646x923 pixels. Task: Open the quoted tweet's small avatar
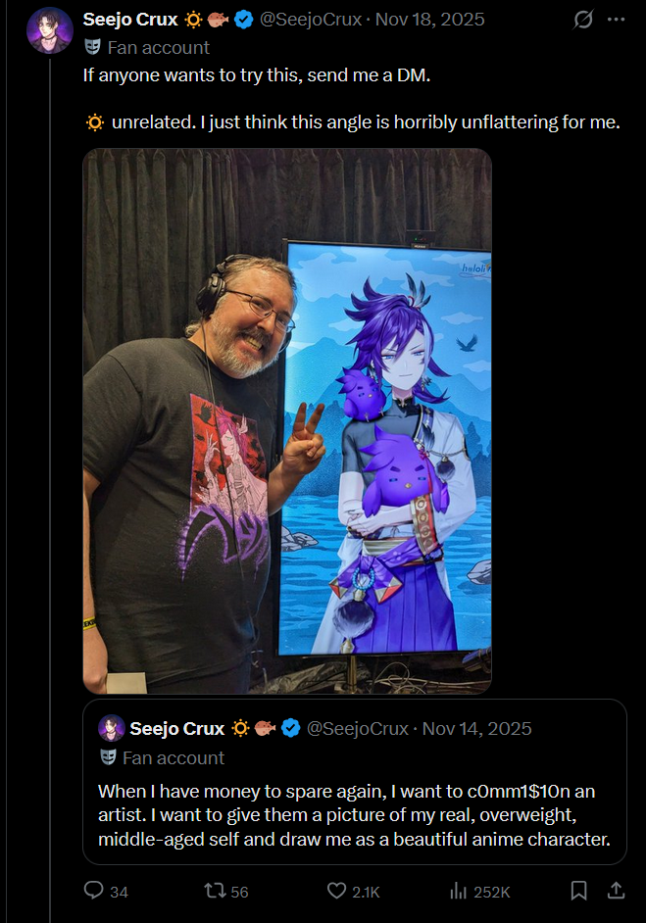click(112, 728)
